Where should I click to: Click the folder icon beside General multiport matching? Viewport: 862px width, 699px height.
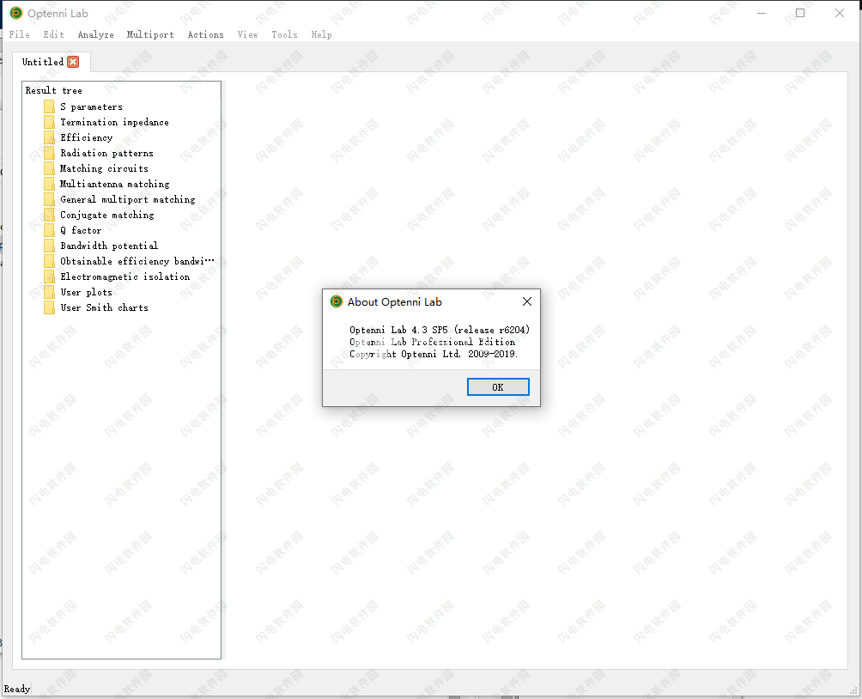pyautogui.click(x=49, y=199)
